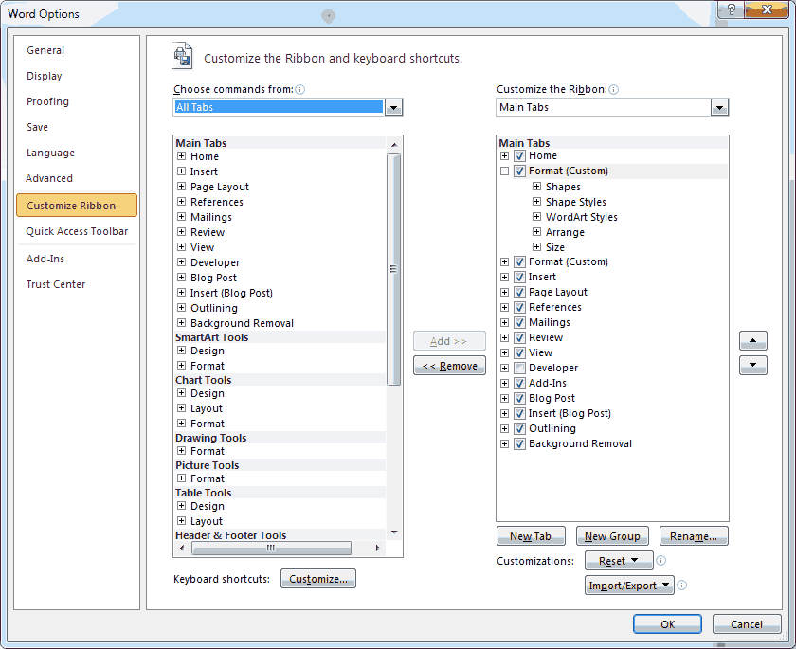
Task: Expand Page Layout in the left commands list
Action: 181,187
